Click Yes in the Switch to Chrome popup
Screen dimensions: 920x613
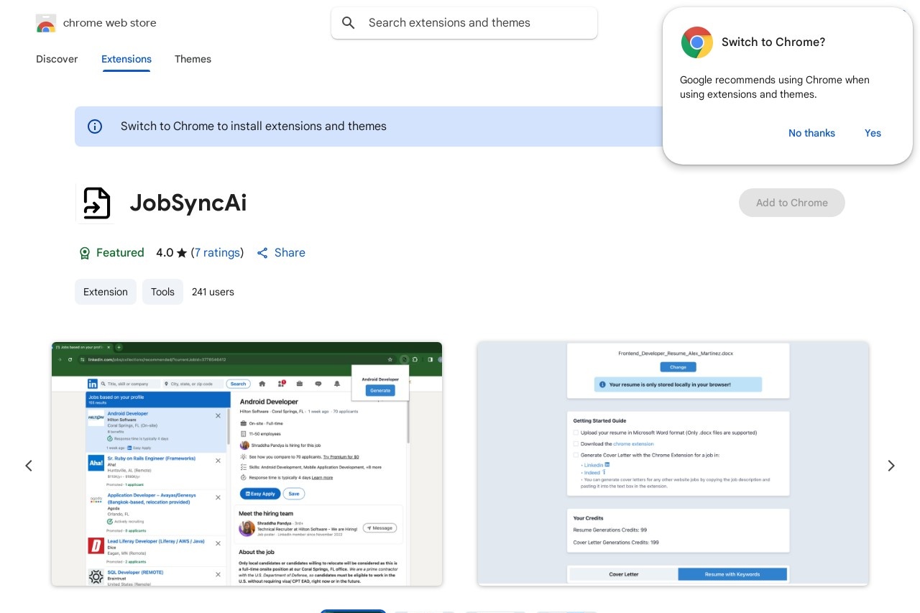pos(873,133)
